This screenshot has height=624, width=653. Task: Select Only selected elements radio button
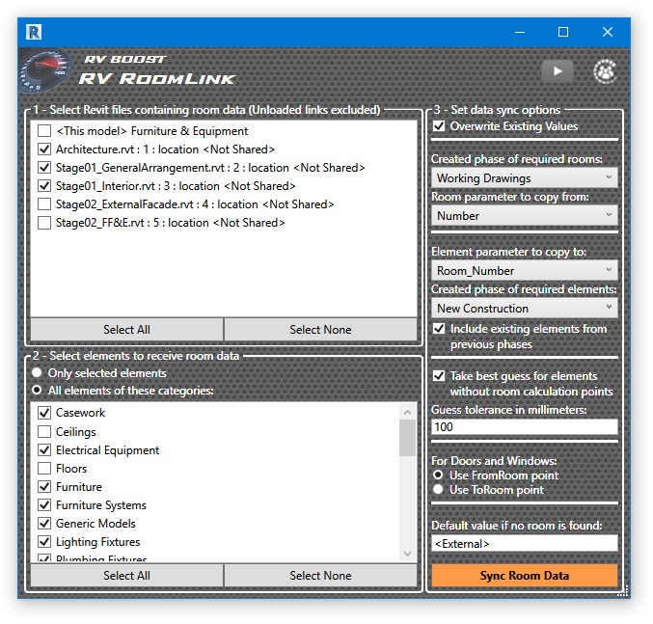[37, 372]
